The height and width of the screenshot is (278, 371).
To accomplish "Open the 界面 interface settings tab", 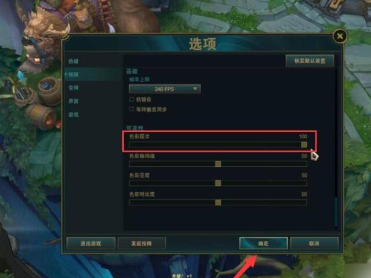I will pyautogui.click(x=74, y=101).
